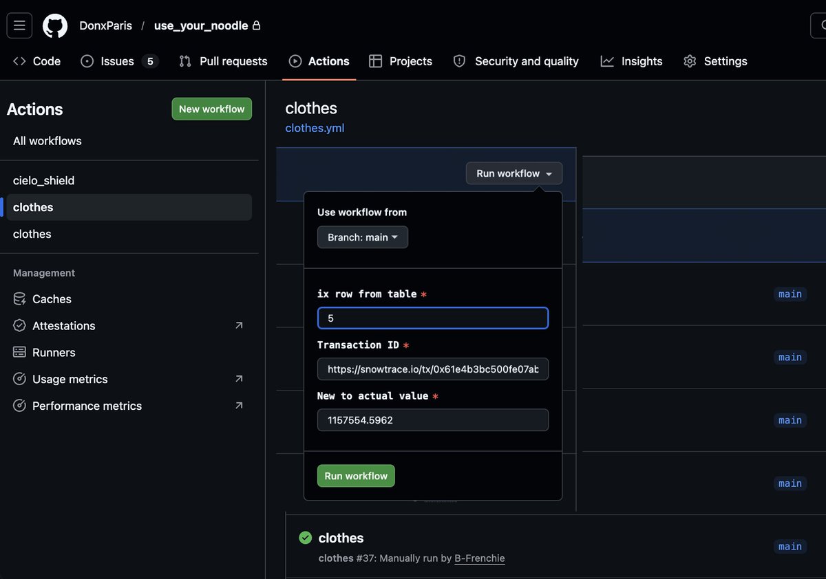The height and width of the screenshot is (579, 826).
Task: Click the arrow icon next to Attestations
Action: tap(239, 325)
